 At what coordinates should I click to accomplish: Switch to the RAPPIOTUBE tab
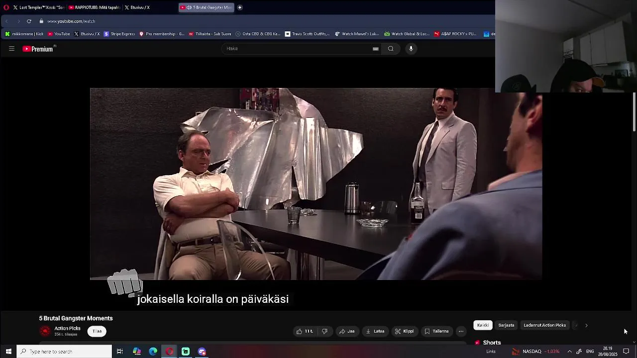[94, 7]
